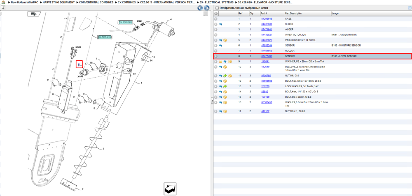Select callout 3 beside the auger
The width and height of the screenshot is (412, 196).
tap(103, 149)
